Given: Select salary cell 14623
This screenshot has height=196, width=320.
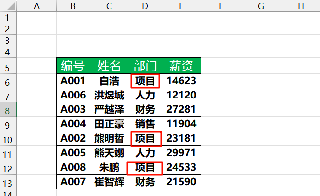Looking at the screenshot, I should pyautogui.click(x=181, y=81).
